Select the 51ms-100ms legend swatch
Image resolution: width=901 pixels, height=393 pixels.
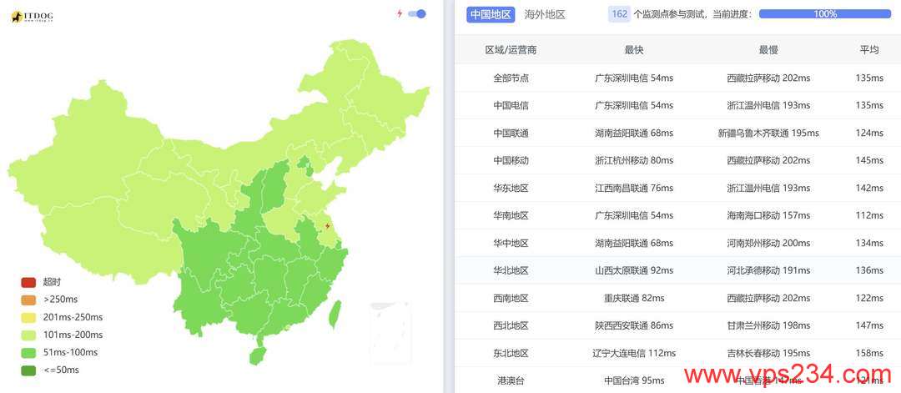tap(28, 352)
